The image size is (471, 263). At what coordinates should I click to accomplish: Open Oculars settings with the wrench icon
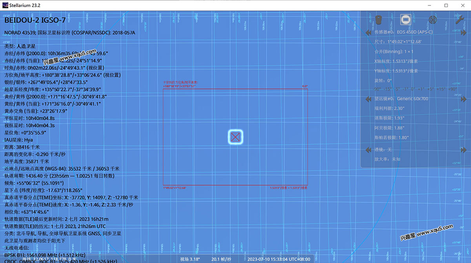pyautogui.click(x=460, y=20)
